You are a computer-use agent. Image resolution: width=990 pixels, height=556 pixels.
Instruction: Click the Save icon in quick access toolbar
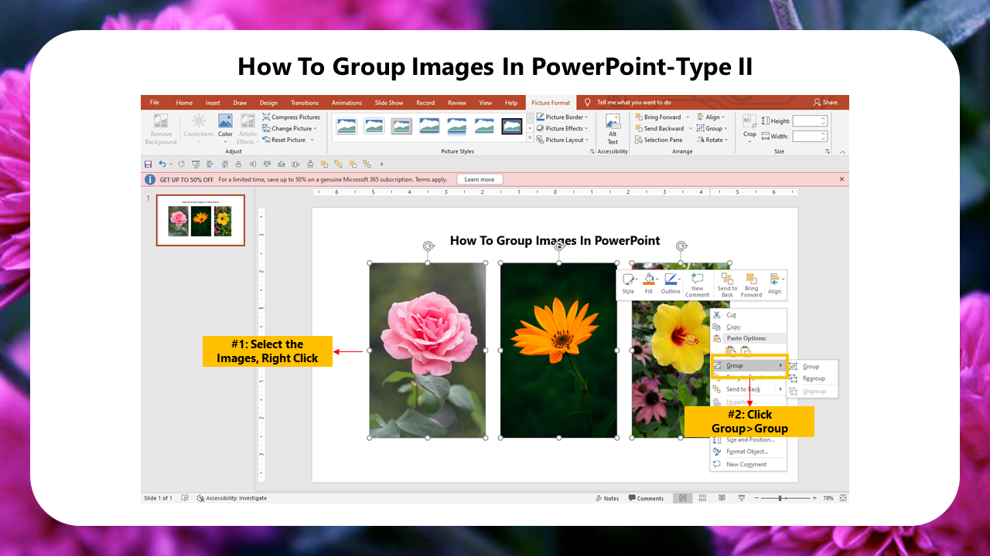tap(148, 164)
